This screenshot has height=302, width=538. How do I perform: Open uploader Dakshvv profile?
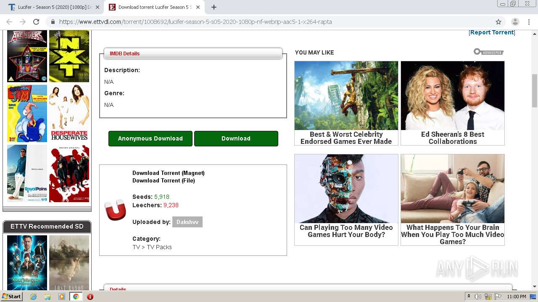tap(187, 222)
